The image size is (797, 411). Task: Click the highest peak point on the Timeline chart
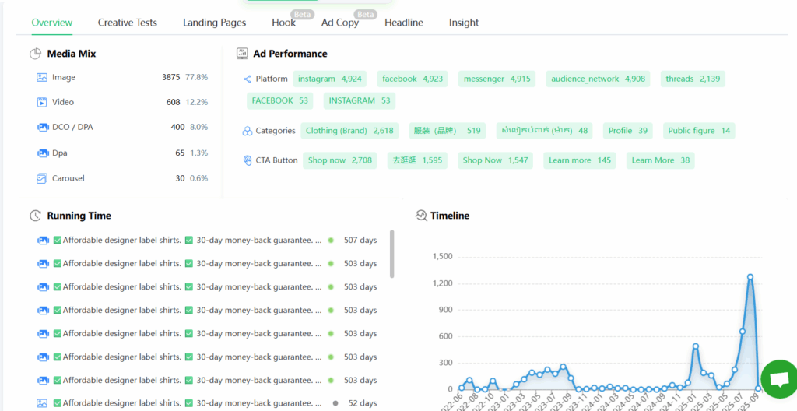click(x=750, y=277)
